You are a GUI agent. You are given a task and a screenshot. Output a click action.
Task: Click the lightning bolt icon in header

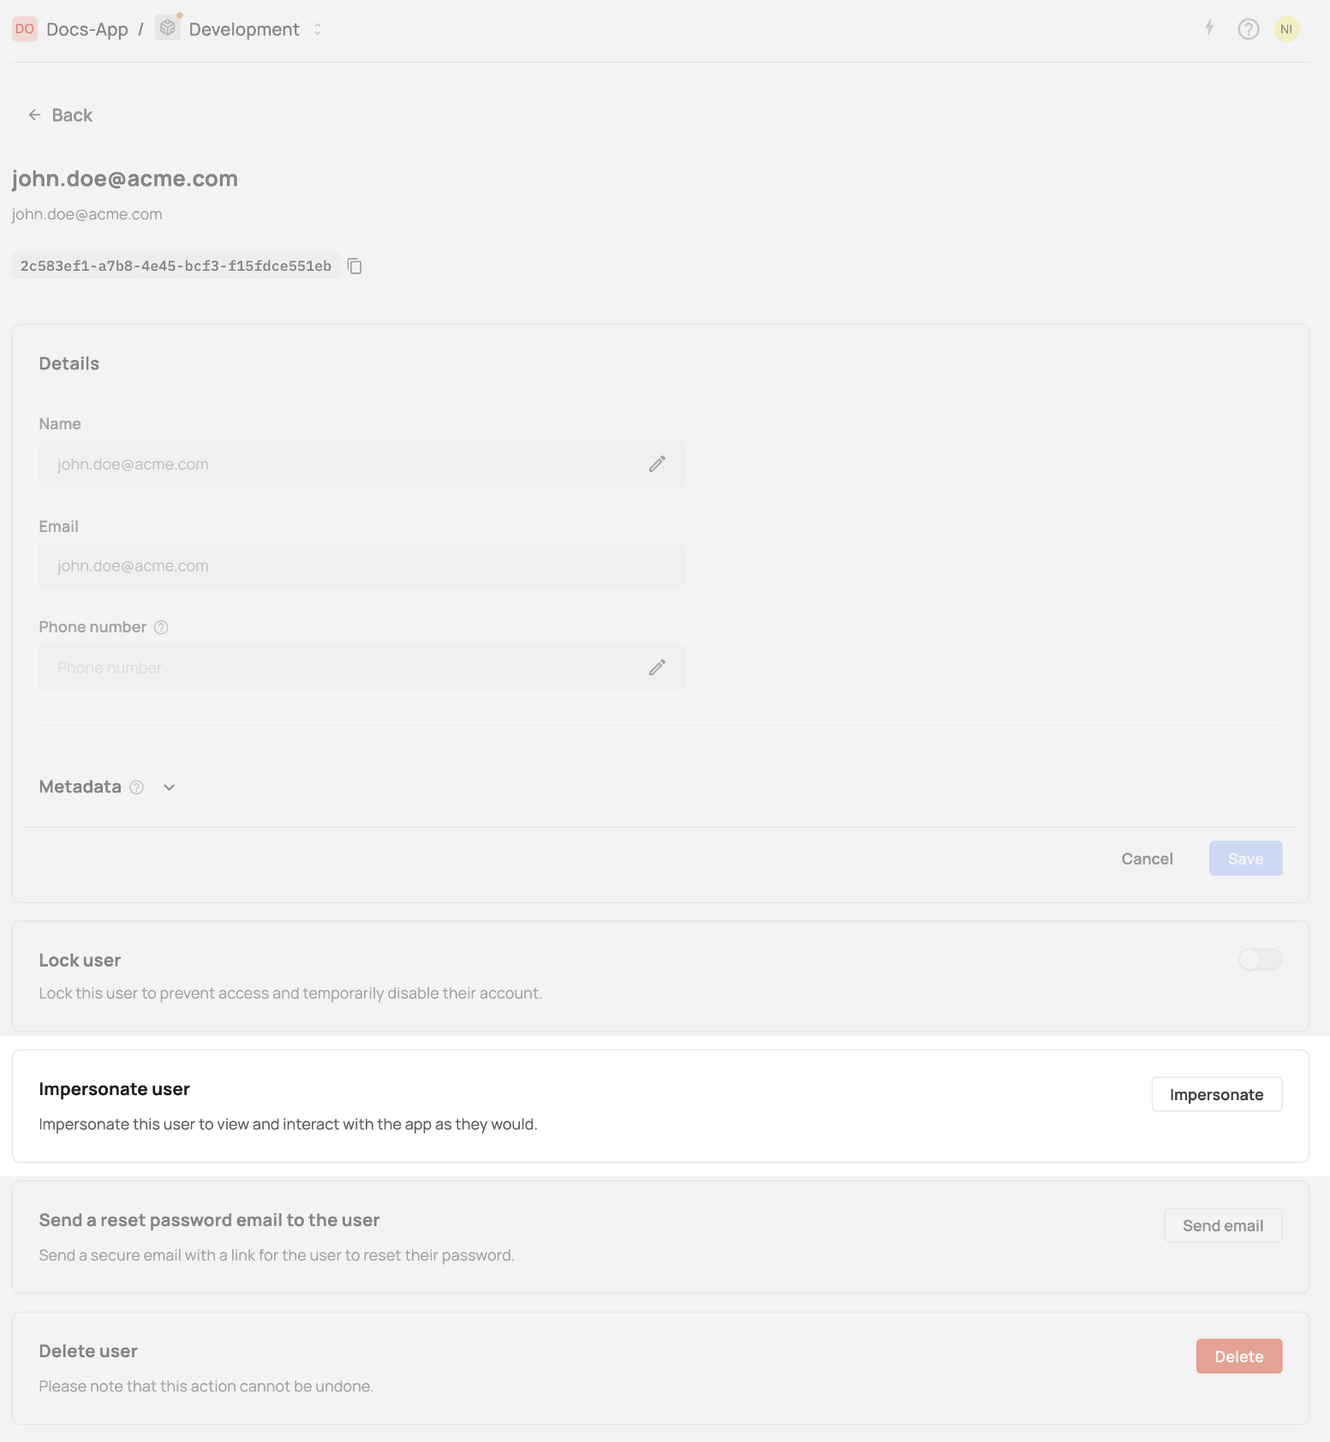point(1209,28)
